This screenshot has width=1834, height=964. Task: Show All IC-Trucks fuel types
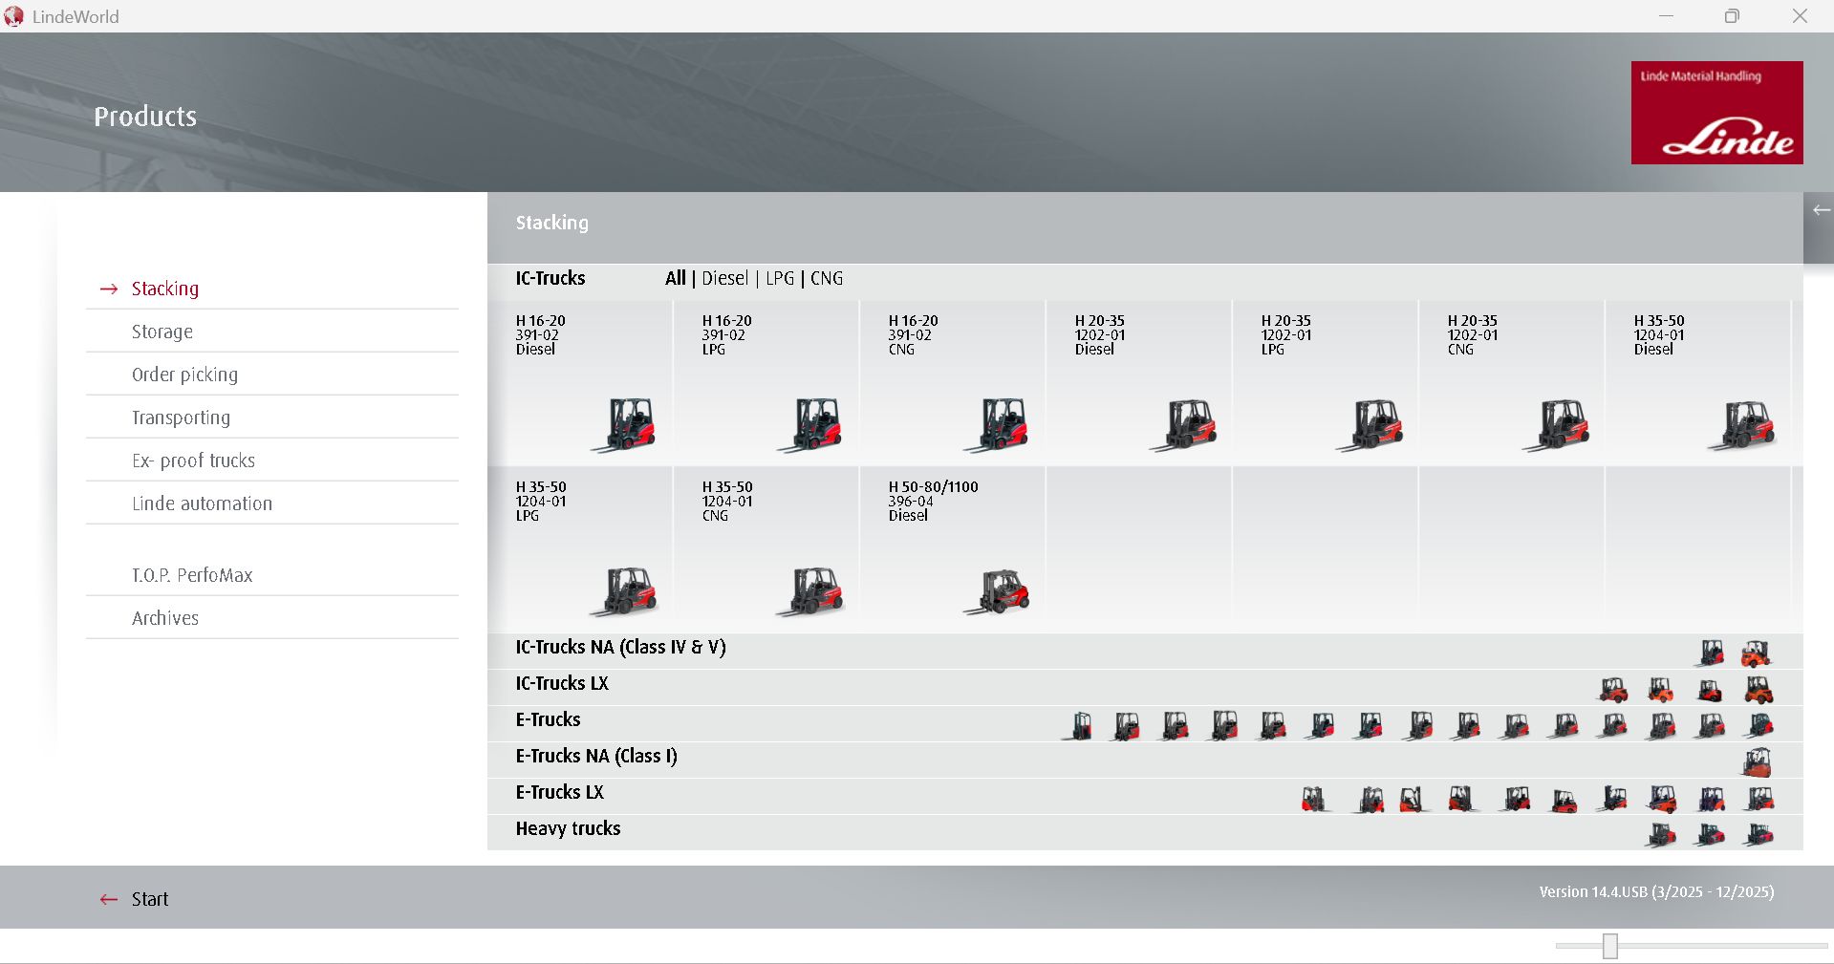676,278
